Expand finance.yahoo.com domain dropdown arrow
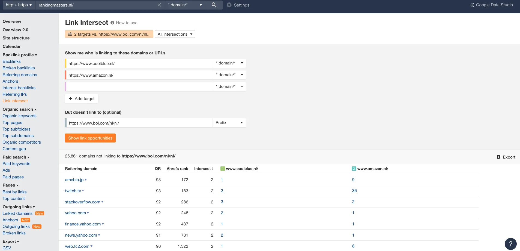Viewport: 520px width, 251px height. coord(103,224)
